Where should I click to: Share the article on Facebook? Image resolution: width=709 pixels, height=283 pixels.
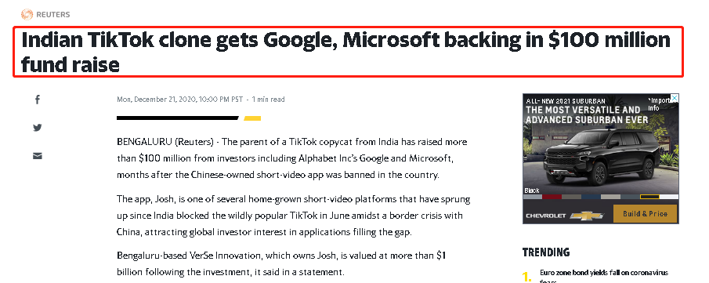38,100
